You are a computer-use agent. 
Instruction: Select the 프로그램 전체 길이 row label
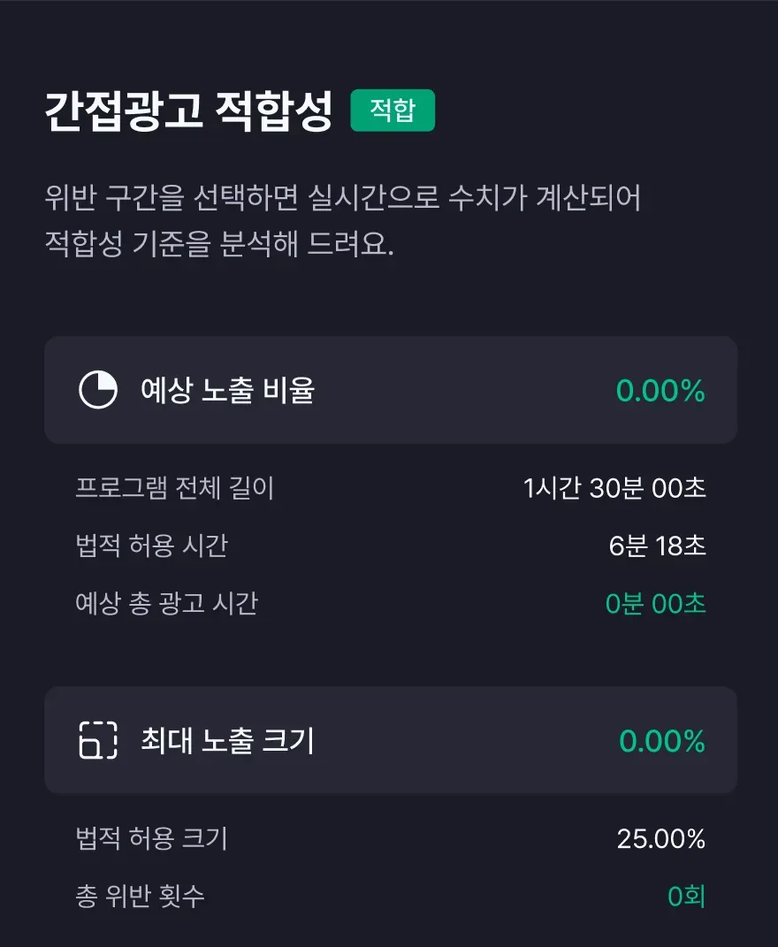[x=175, y=487]
